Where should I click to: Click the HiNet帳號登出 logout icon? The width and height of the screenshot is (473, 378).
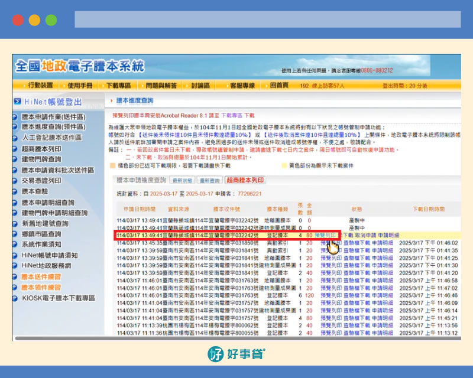pos(18,102)
